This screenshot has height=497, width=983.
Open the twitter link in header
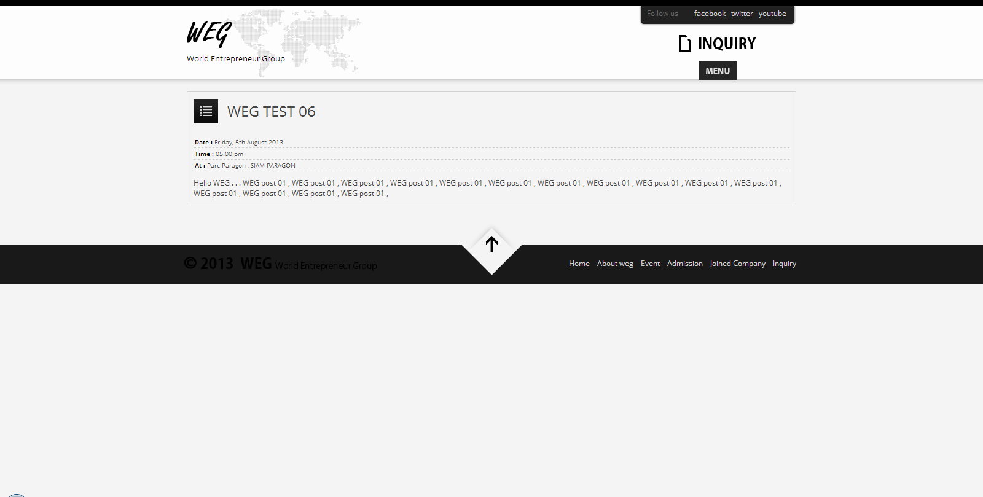(742, 14)
